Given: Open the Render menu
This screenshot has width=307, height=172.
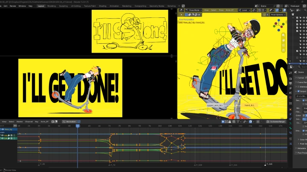Looking at the screenshot, I should point(13,6).
